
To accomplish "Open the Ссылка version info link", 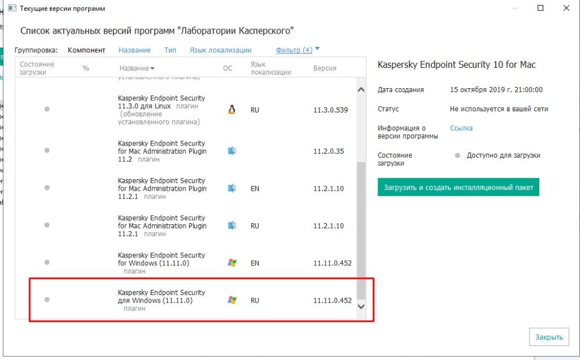I will click(x=461, y=128).
